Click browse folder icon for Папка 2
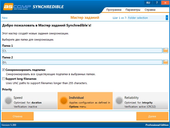 pos(165,62)
